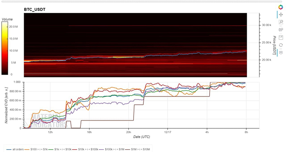Click the '200.00 m' CVD axis tick
286x152 pixels.
[x=16, y=119]
